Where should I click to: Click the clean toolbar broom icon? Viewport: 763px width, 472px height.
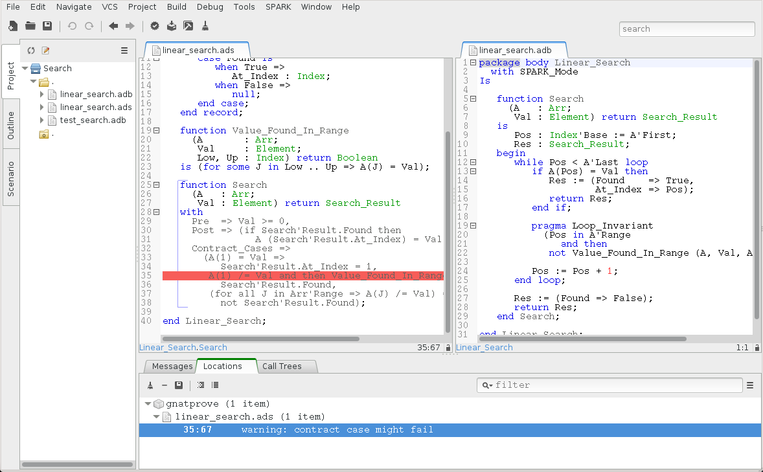click(x=205, y=26)
